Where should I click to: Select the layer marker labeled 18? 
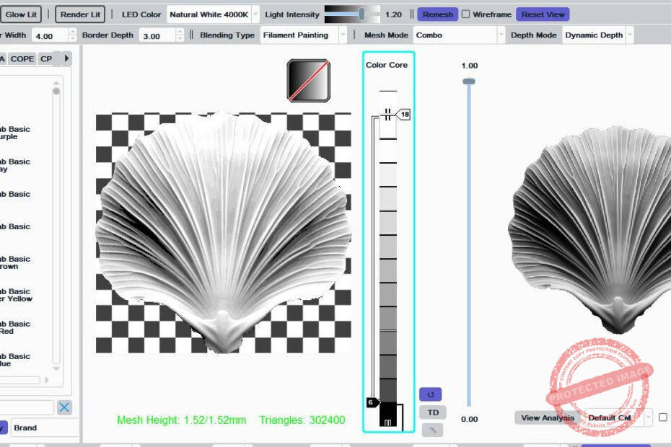(403, 114)
